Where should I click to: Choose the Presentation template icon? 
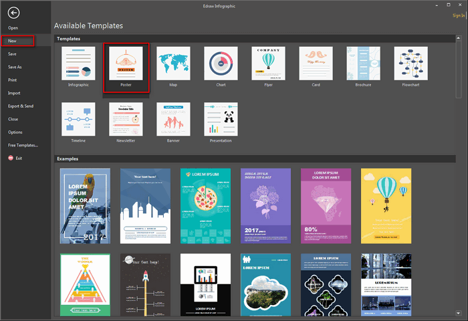click(x=221, y=119)
